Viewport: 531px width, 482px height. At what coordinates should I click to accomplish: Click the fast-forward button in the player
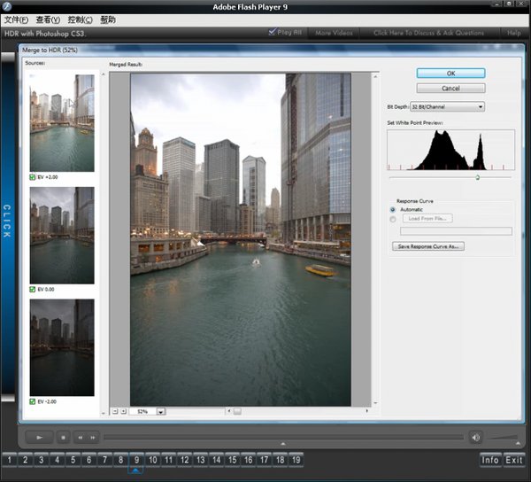point(92,437)
